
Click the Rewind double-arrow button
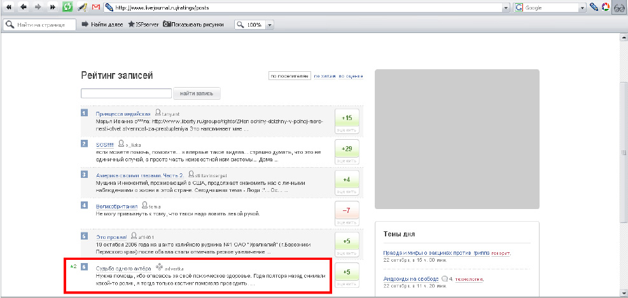(x=9, y=8)
